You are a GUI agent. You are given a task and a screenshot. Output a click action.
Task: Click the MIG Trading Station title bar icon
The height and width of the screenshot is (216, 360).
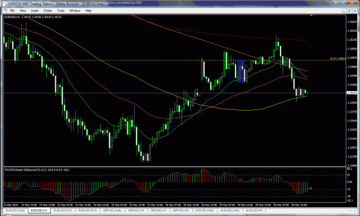coord(5,3)
